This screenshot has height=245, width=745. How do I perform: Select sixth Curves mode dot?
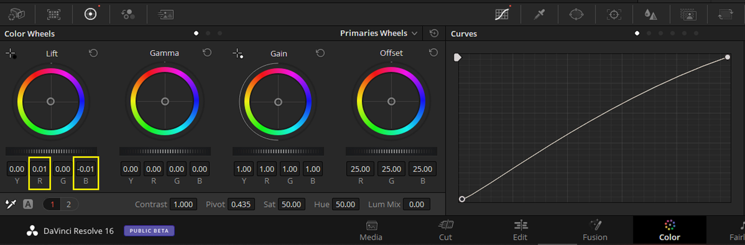696,33
